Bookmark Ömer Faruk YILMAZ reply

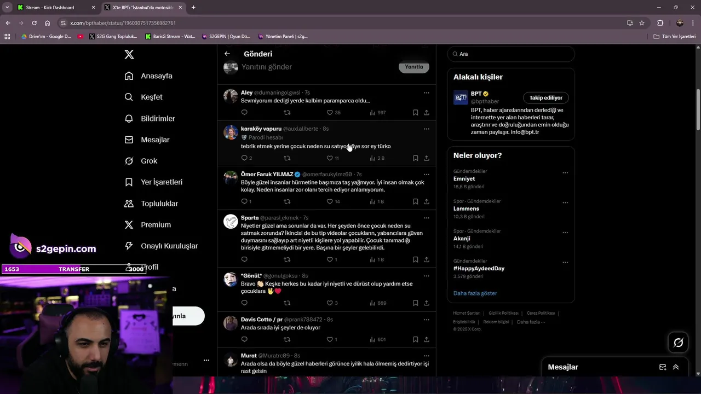415,201
